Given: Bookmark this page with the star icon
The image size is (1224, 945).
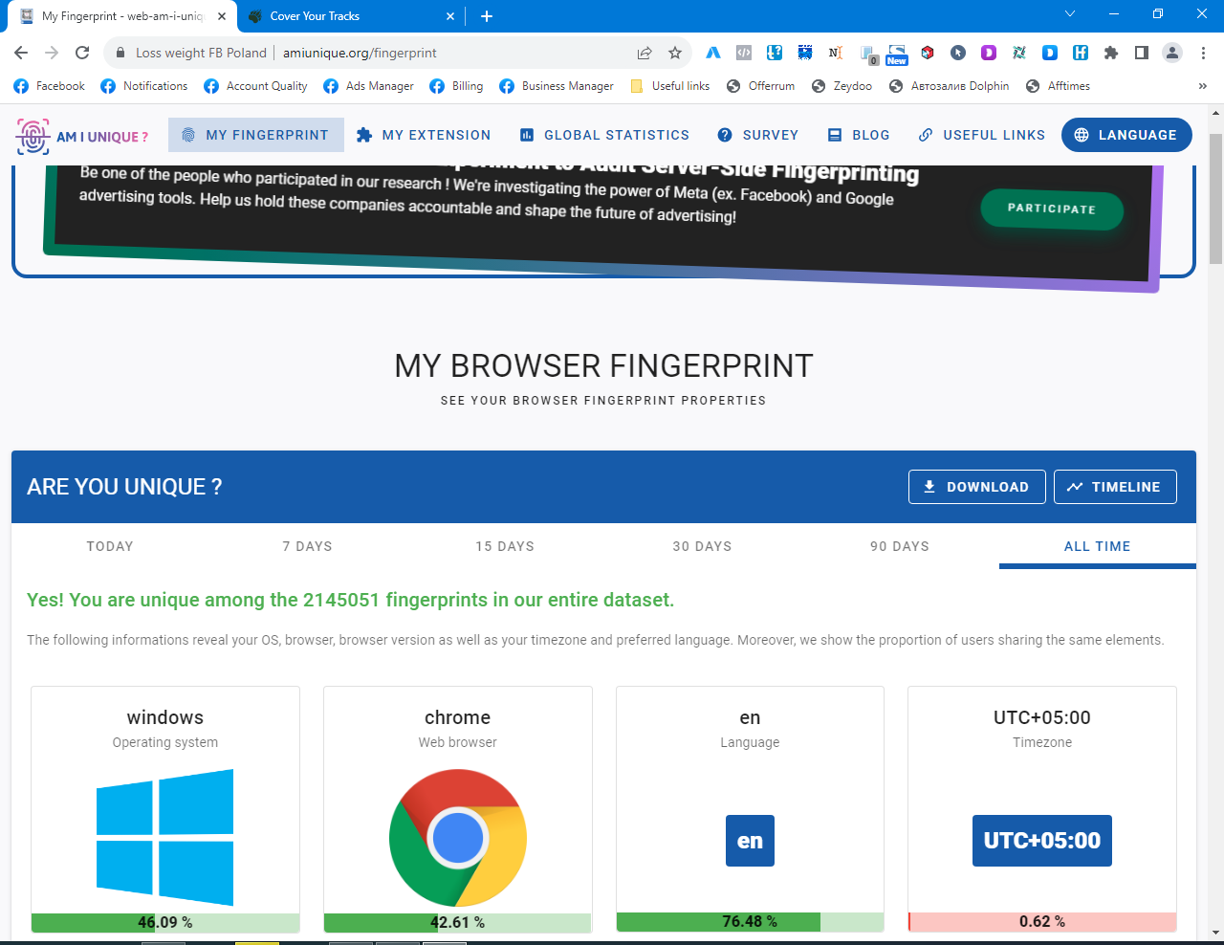Looking at the screenshot, I should click(x=675, y=53).
